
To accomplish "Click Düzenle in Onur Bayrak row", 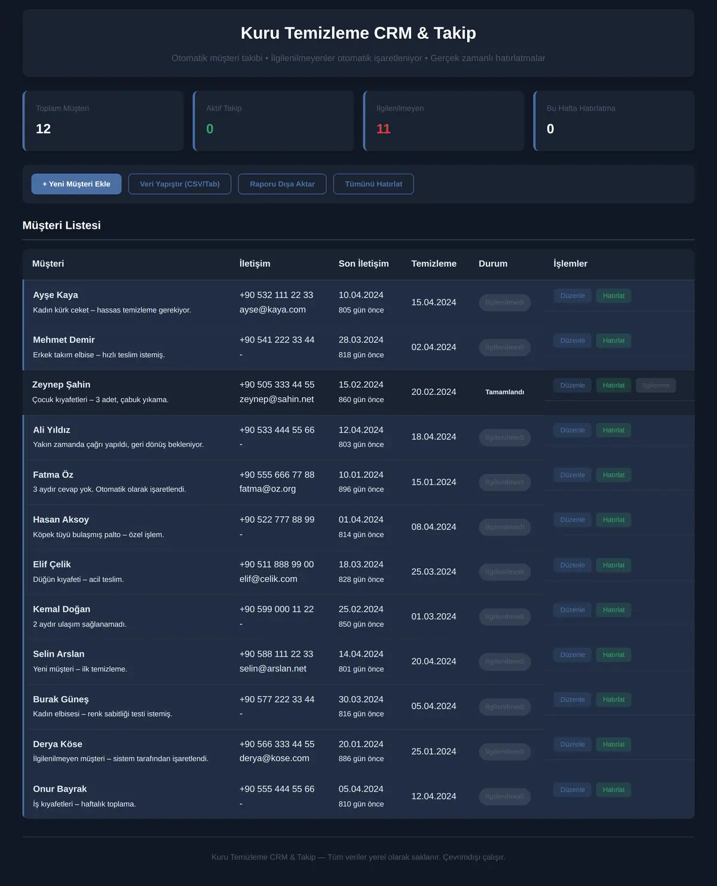I will 572,790.
